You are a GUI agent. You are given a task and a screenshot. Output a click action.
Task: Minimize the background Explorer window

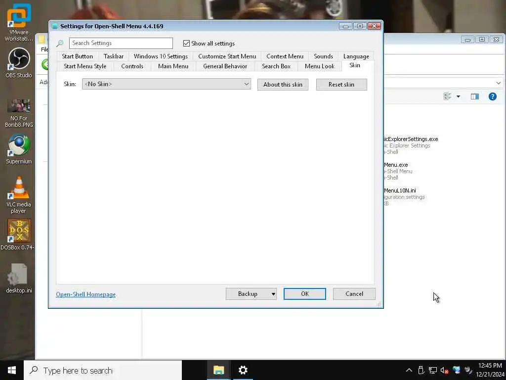tap(467, 40)
